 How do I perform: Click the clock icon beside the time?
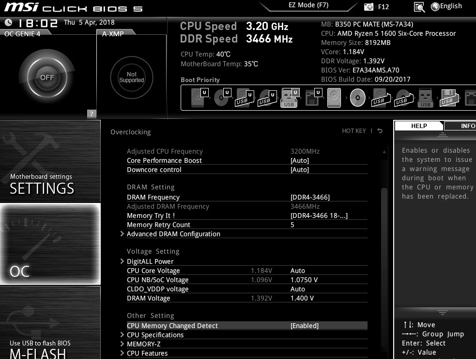[9, 22]
